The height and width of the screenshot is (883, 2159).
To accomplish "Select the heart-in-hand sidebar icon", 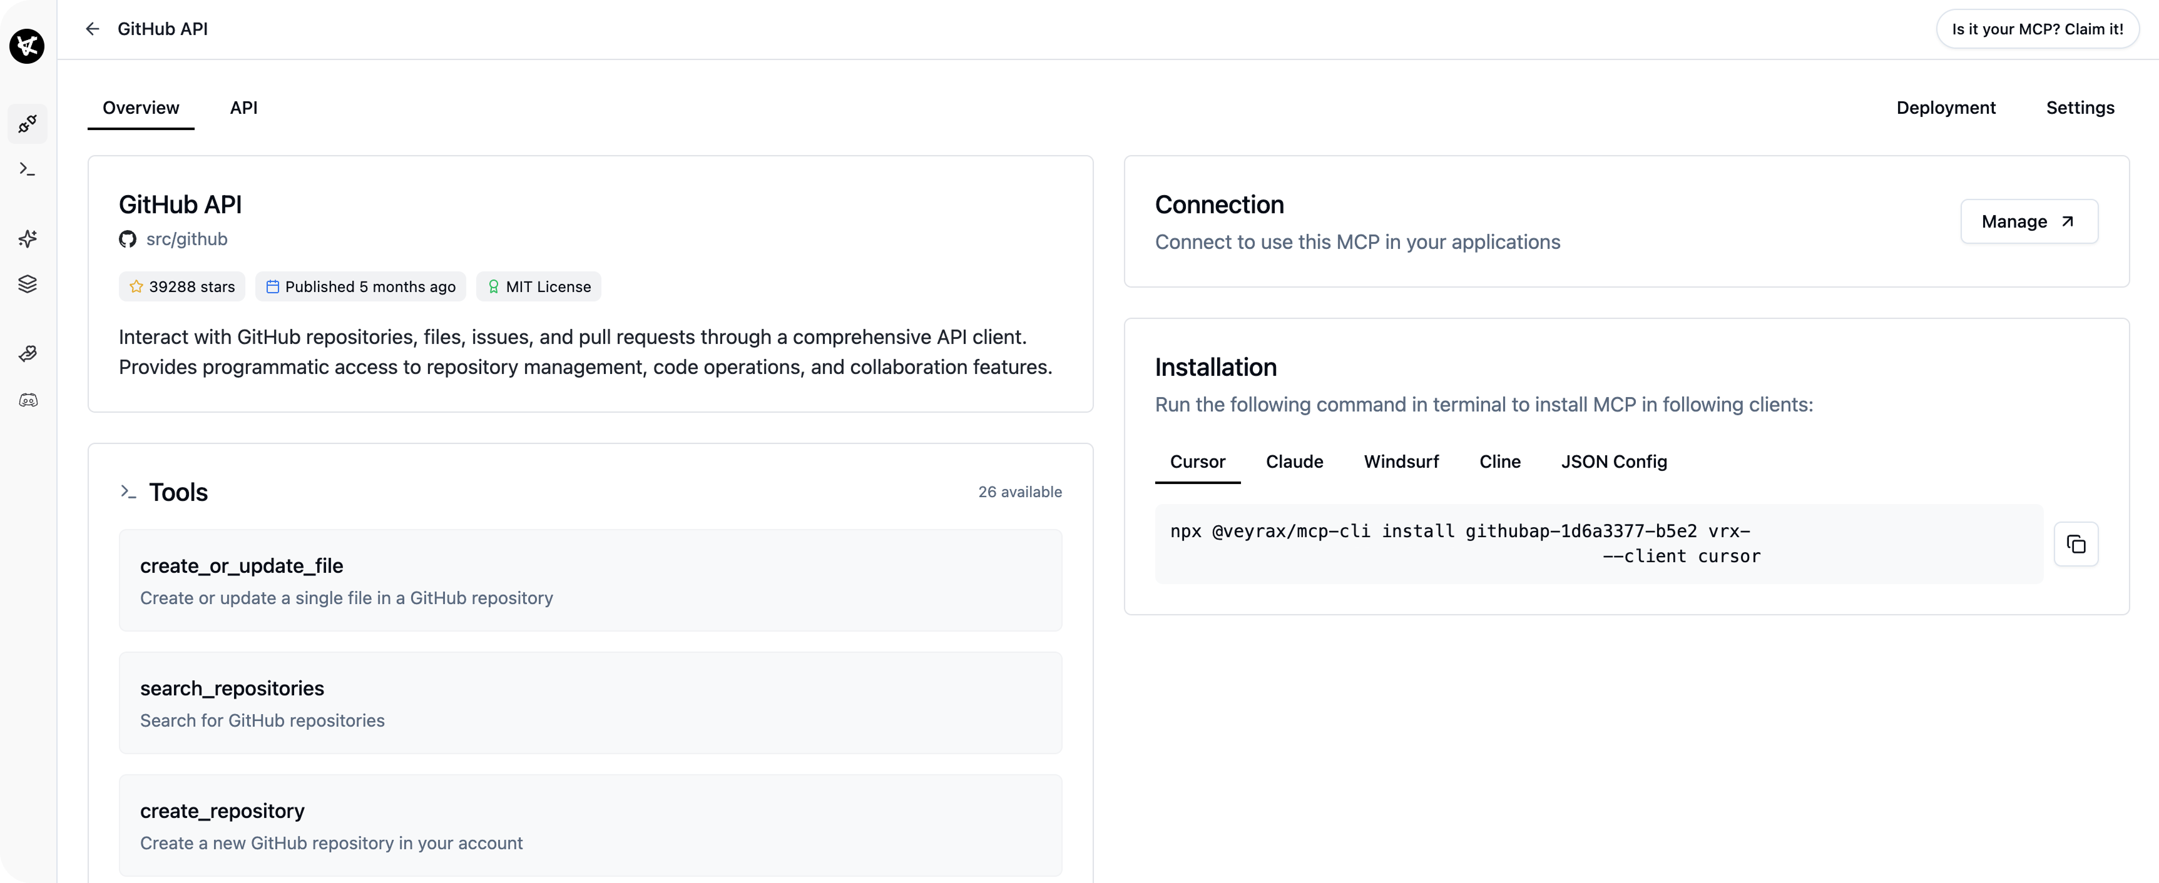I will tap(28, 353).
